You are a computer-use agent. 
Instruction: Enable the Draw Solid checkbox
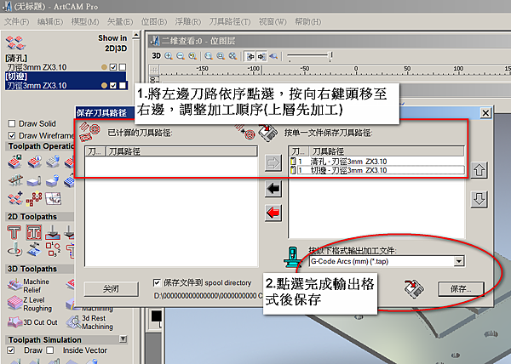tap(12, 123)
